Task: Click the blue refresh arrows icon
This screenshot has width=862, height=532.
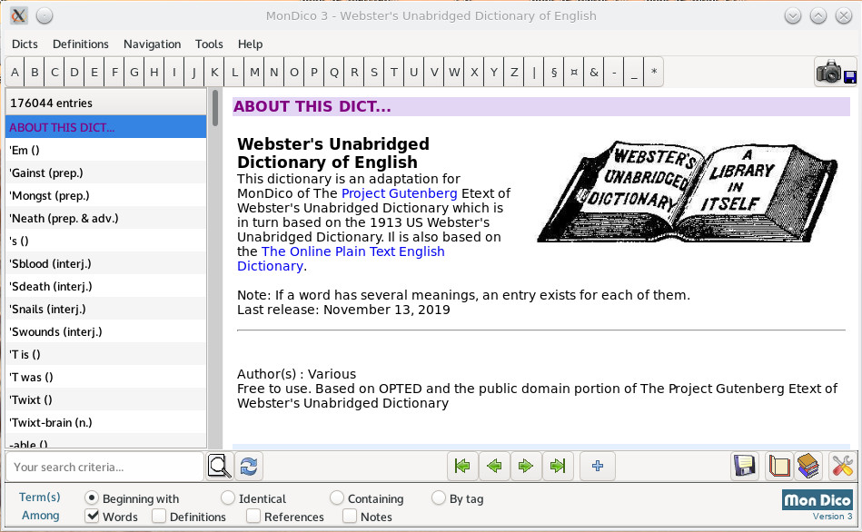Action: click(249, 467)
